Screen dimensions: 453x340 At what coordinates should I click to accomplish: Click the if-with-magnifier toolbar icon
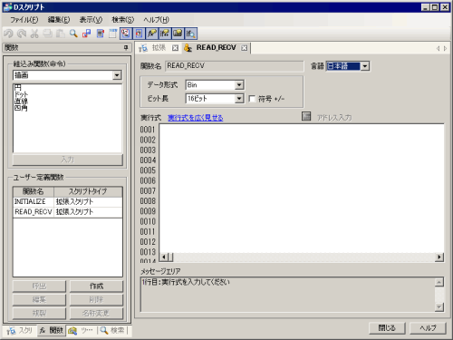[191, 34]
